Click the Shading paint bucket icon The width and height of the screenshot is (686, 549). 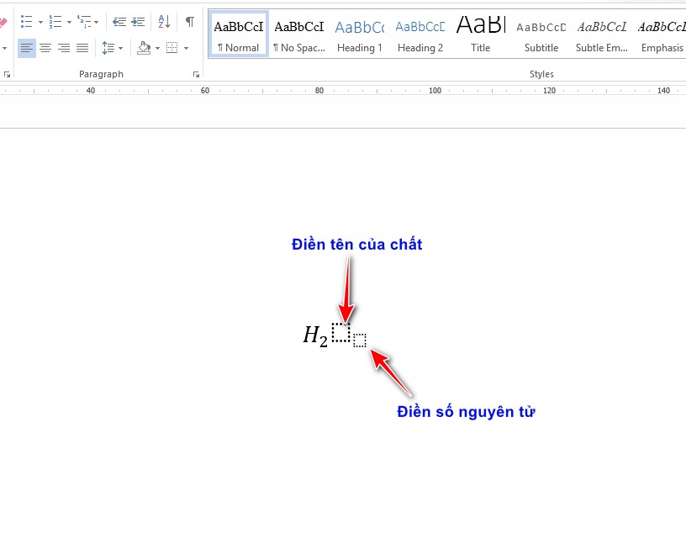point(144,48)
